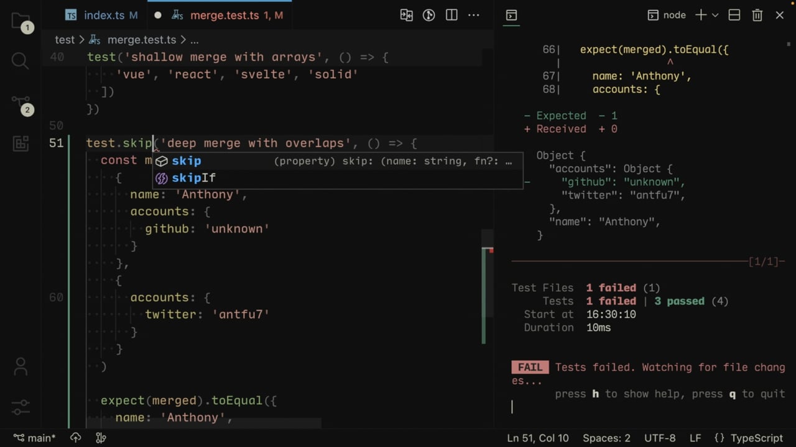Click the main* git branch in status bar
796x447 pixels.
click(x=34, y=438)
